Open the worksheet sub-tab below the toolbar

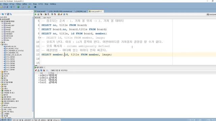37,17
